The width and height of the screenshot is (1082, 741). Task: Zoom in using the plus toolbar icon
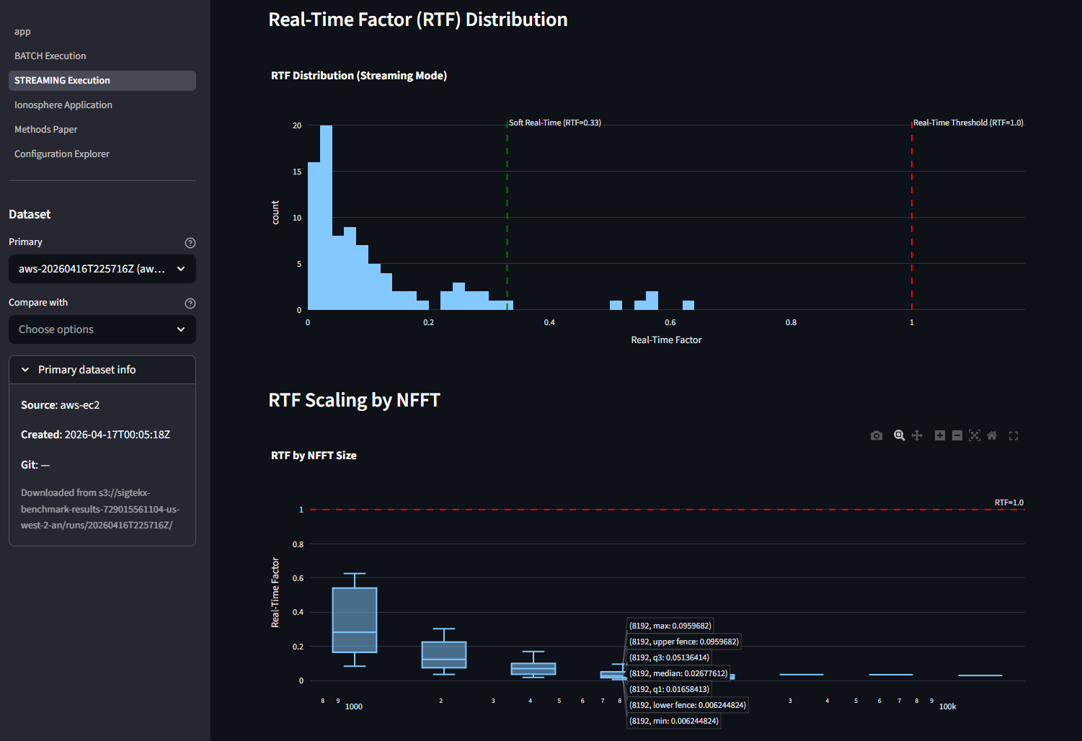point(939,435)
